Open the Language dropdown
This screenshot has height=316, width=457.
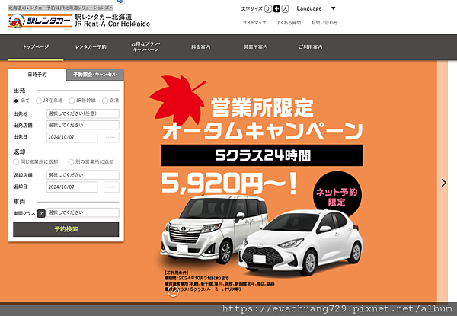(x=316, y=8)
